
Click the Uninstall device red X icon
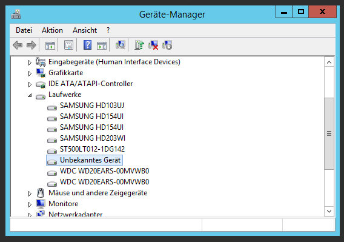point(153,45)
